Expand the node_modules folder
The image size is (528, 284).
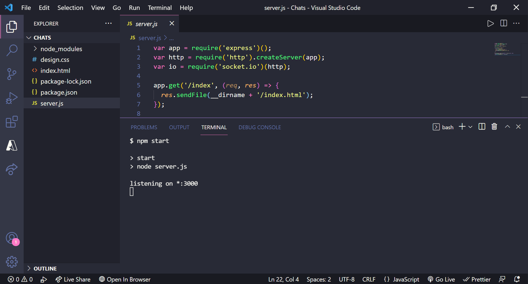click(x=72, y=49)
